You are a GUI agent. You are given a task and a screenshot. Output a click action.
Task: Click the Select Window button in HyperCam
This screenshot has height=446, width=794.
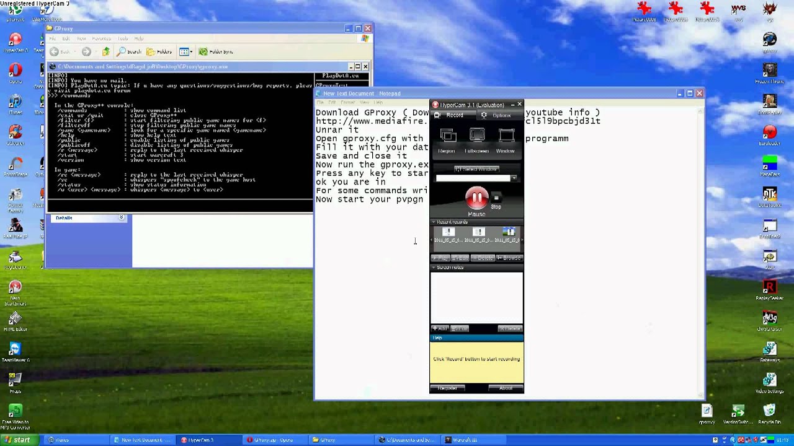tap(476, 169)
